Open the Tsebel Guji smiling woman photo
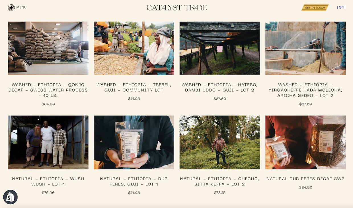Screen dimensions: 353x208 [134, 48]
